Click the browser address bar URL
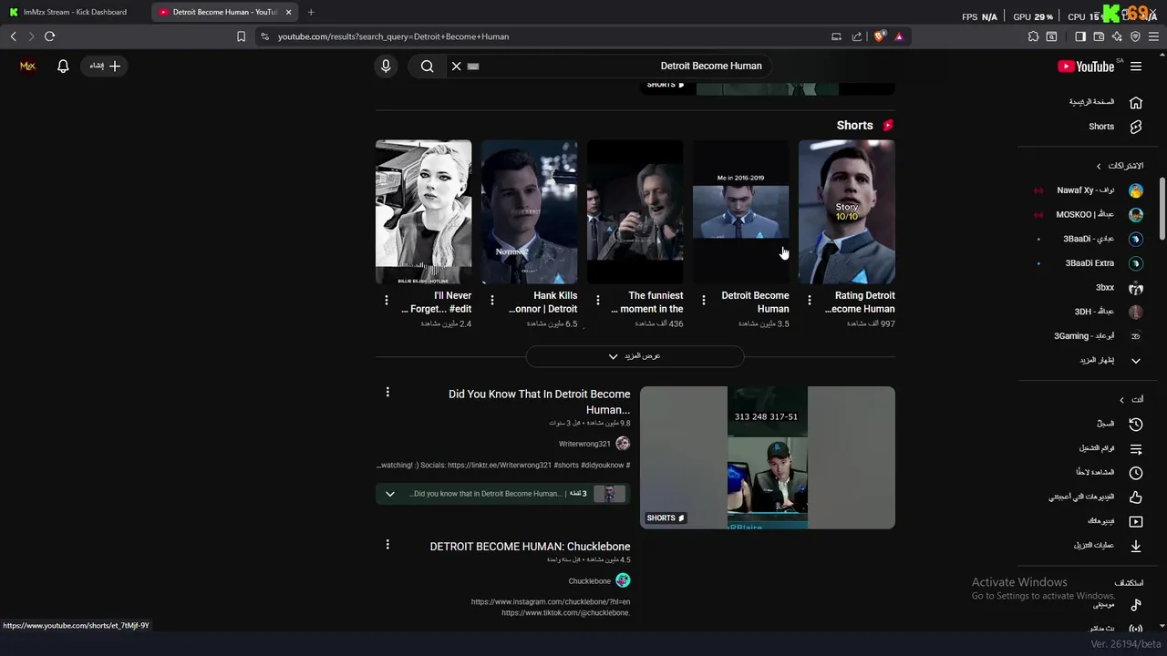Image resolution: width=1167 pixels, height=656 pixels. point(394,36)
